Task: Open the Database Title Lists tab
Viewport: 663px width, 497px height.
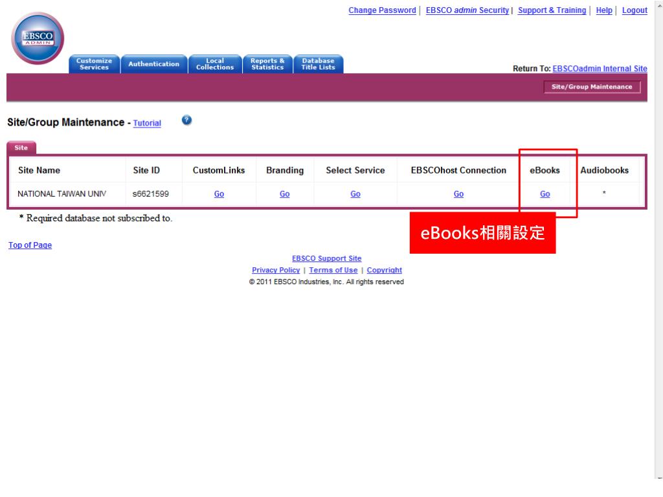Action: [x=318, y=64]
